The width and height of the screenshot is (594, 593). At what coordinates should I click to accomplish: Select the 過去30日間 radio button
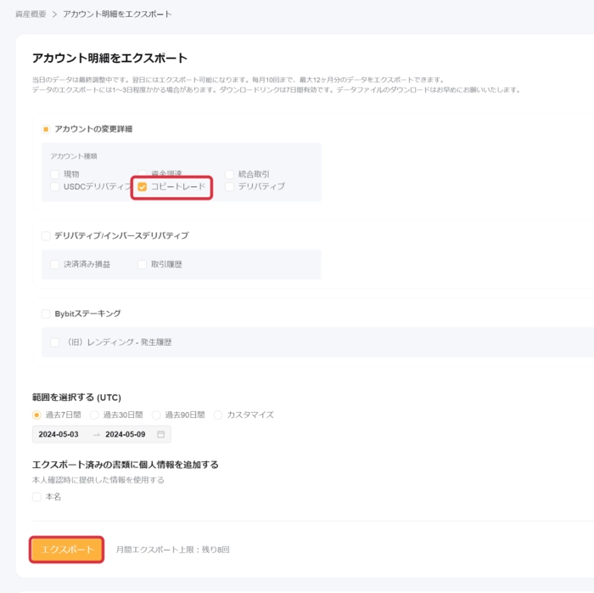(94, 415)
